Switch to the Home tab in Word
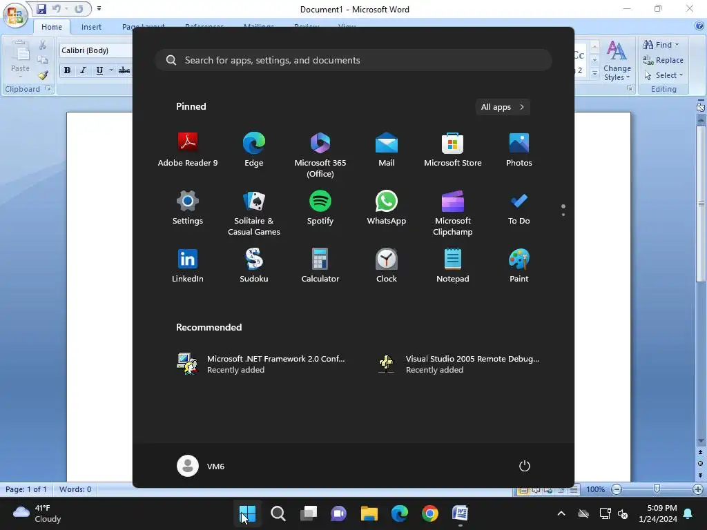The image size is (707, 530). [x=52, y=27]
